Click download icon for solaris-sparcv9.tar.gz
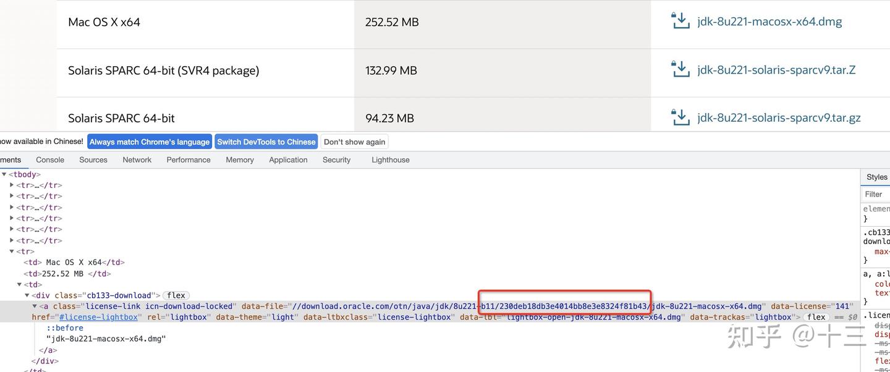Screen dimensions: 890x372 (680, 117)
